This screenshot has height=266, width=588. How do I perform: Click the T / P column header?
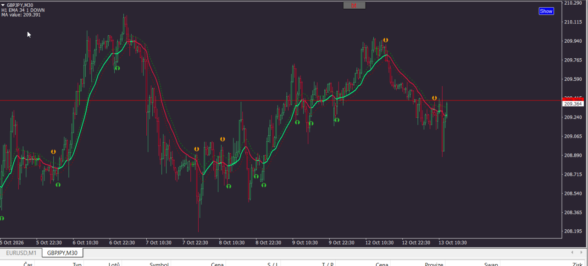click(x=327, y=264)
